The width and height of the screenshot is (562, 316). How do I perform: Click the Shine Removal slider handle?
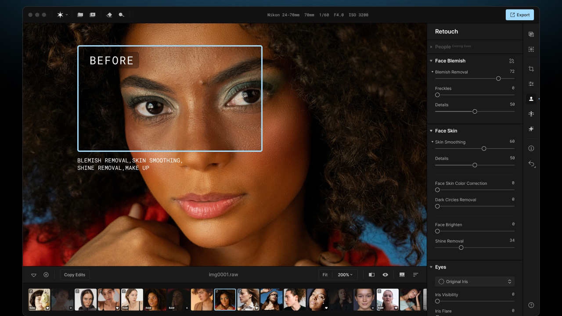(461, 248)
